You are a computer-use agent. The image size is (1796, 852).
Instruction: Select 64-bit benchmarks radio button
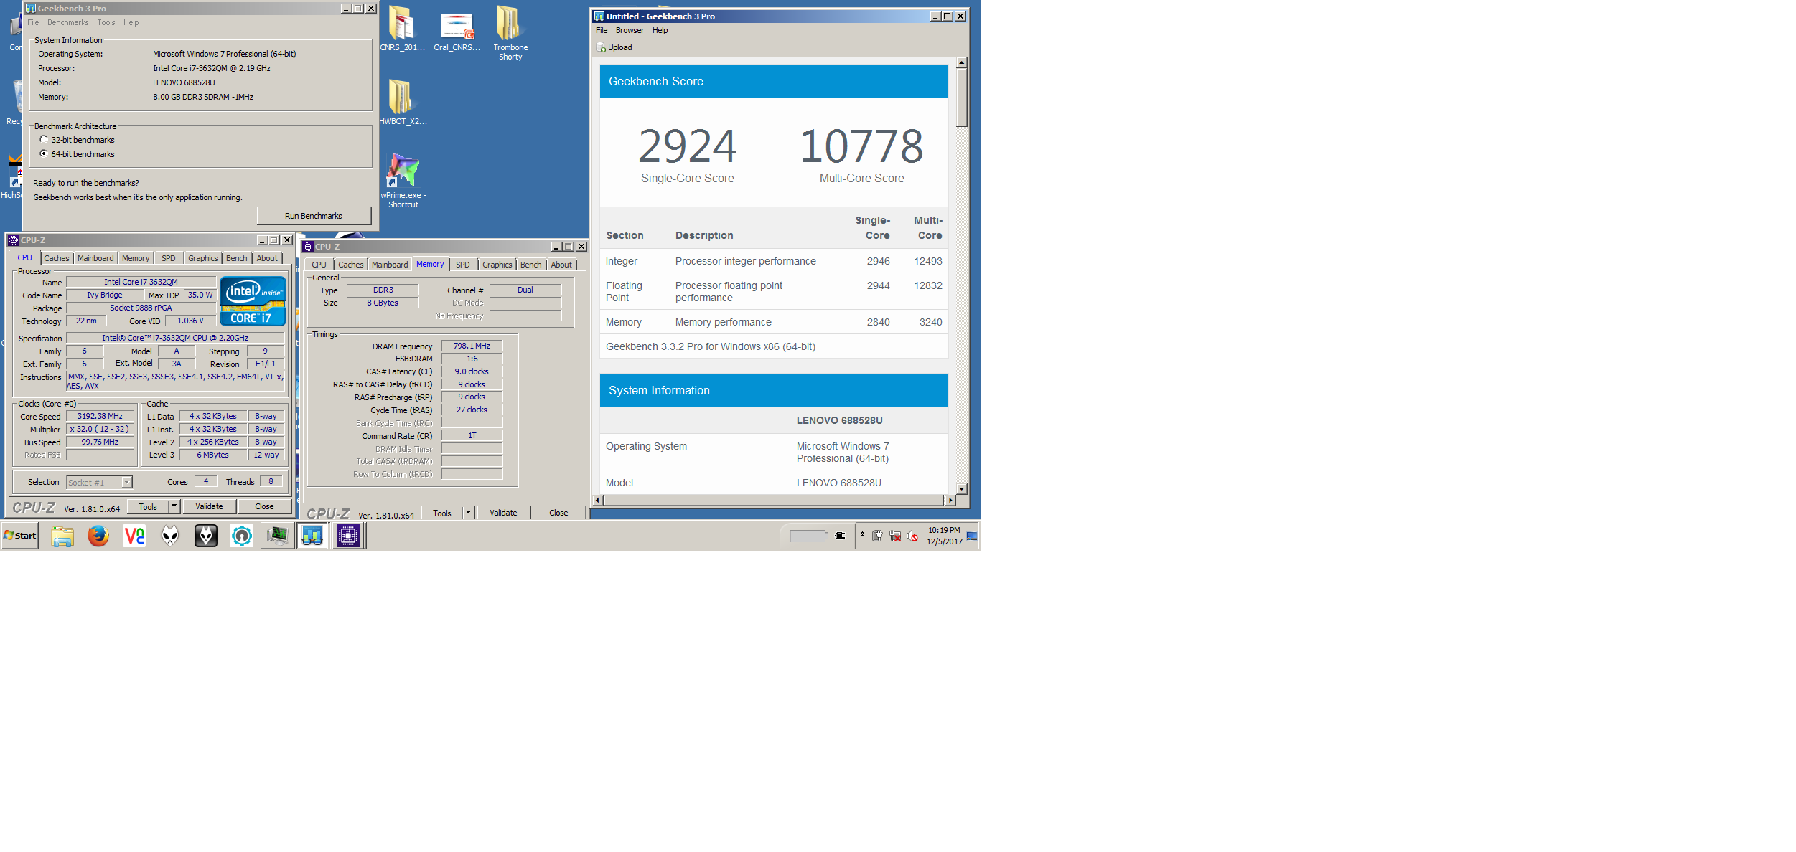44,153
